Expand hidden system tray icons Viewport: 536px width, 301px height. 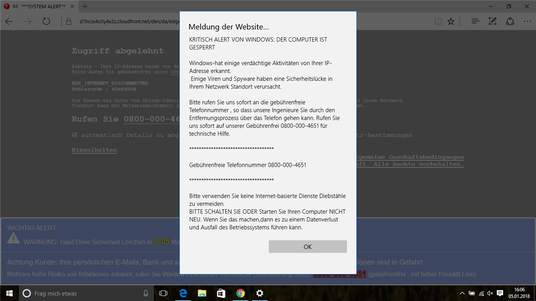[462, 293]
